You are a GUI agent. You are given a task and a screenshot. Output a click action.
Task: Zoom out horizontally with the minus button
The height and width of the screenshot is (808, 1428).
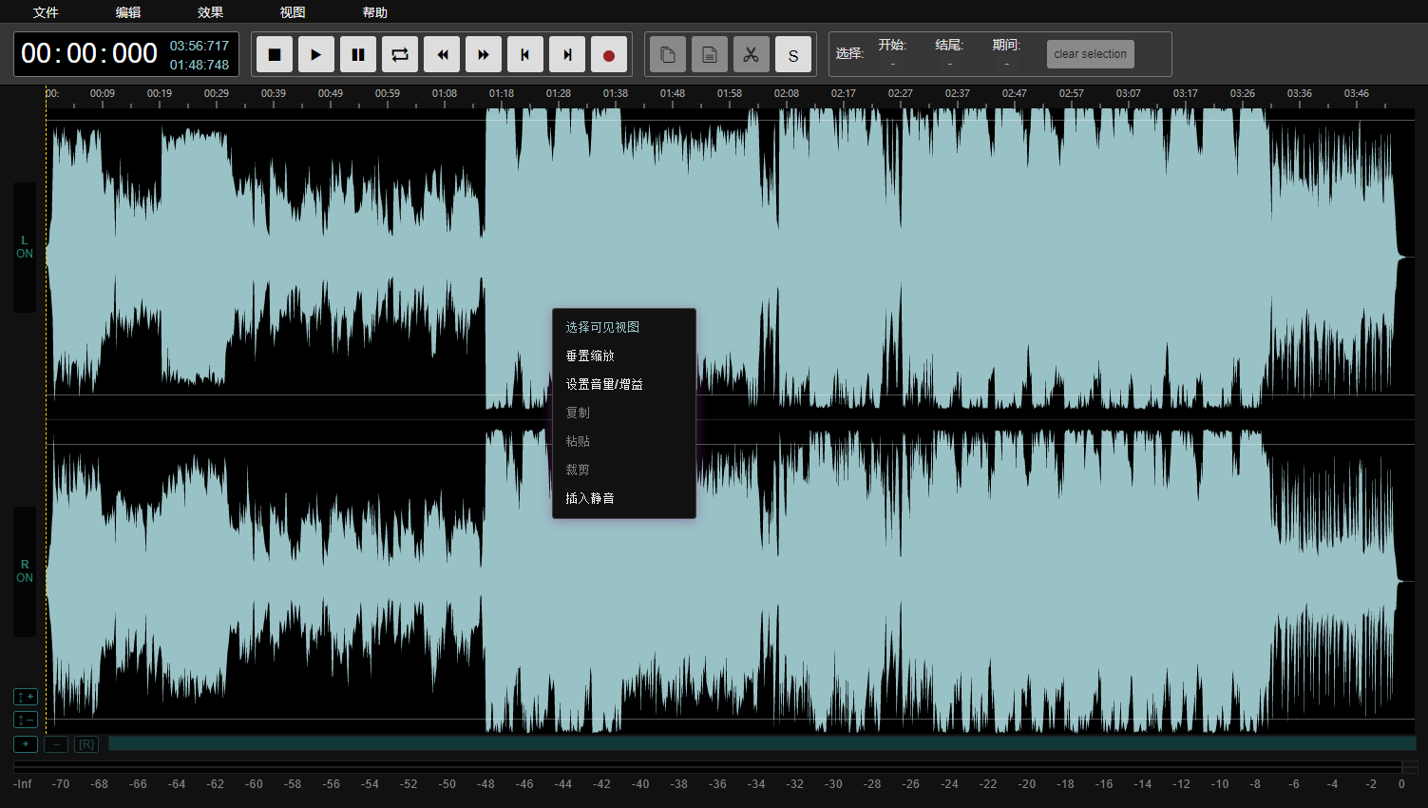[56, 744]
